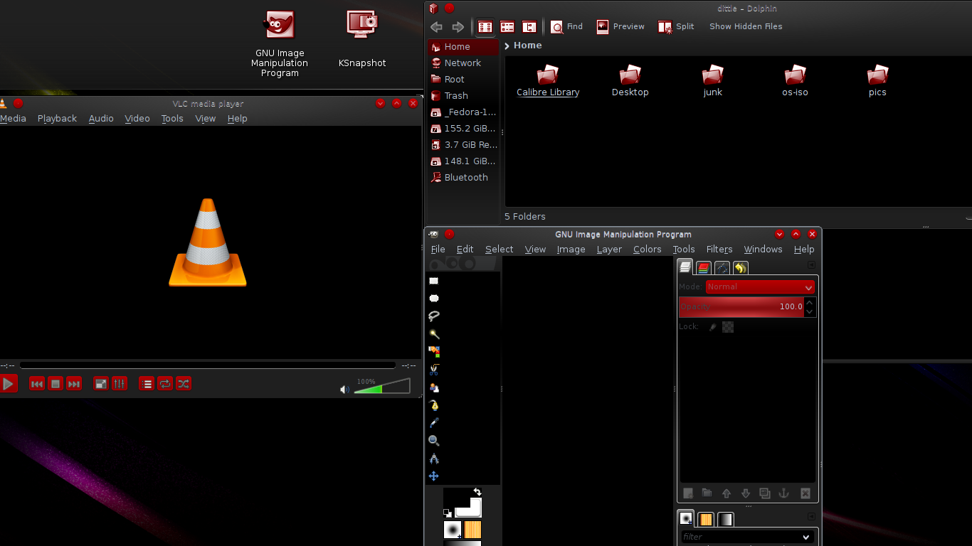Open the brushes dock tab menu arrow
Image resolution: width=972 pixels, height=546 pixels.
[811, 517]
